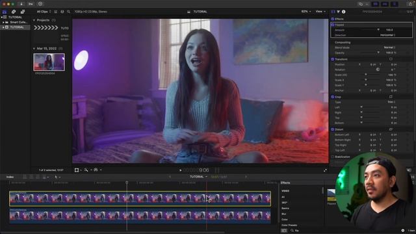Show the Info inspector icon
This screenshot has width=416, height=234.
tap(344, 12)
